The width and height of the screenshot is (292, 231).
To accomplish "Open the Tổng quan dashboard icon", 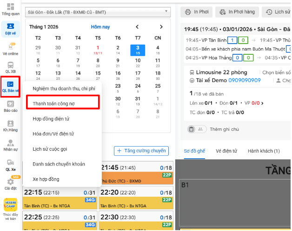I will (x=11, y=7).
